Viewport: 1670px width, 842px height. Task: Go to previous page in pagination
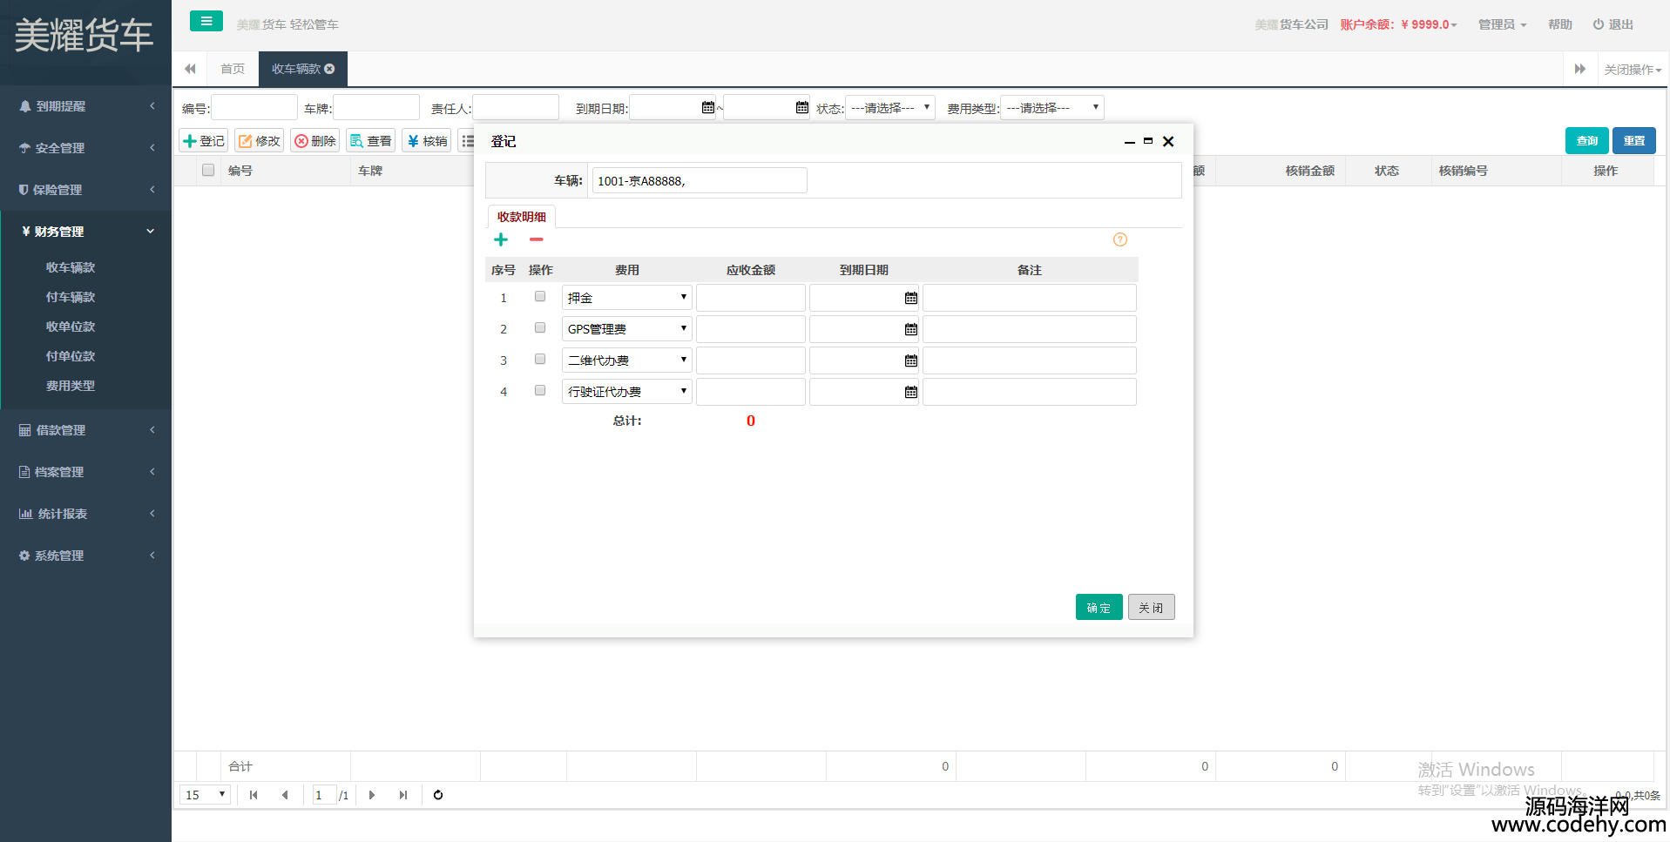(285, 795)
